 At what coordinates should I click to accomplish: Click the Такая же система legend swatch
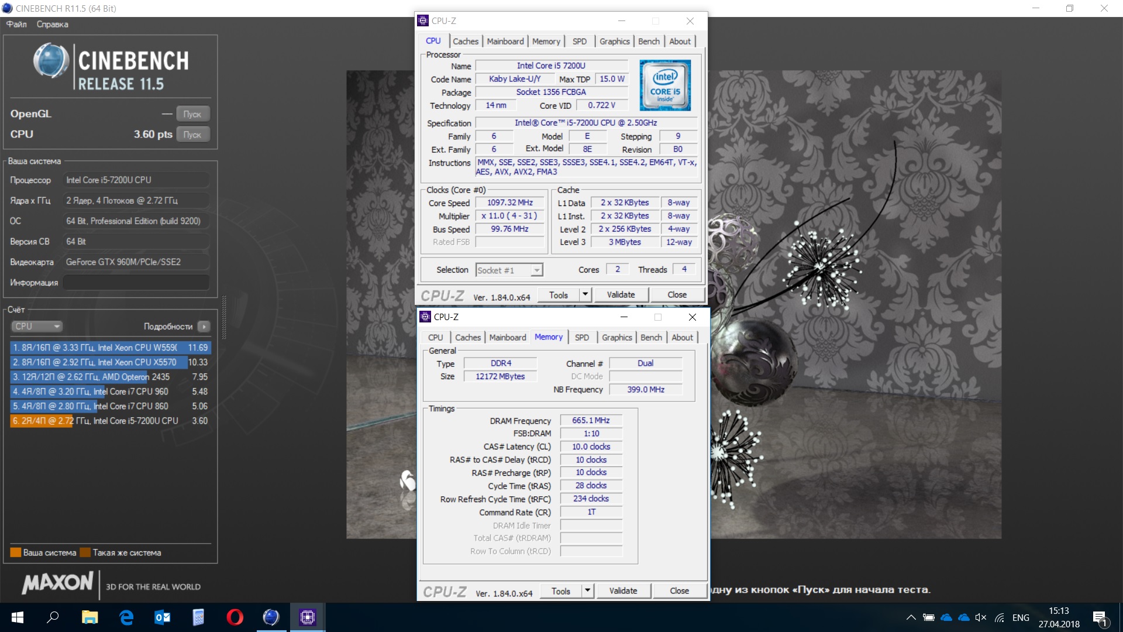(85, 552)
